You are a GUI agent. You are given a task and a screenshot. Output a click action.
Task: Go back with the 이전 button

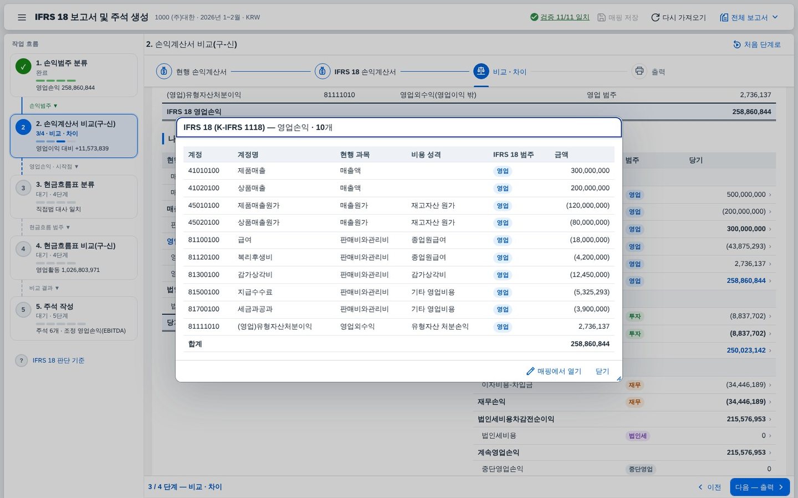click(x=710, y=487)
